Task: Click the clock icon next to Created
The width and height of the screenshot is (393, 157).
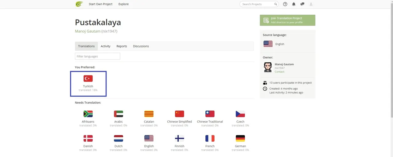Action: pos(265,89)
